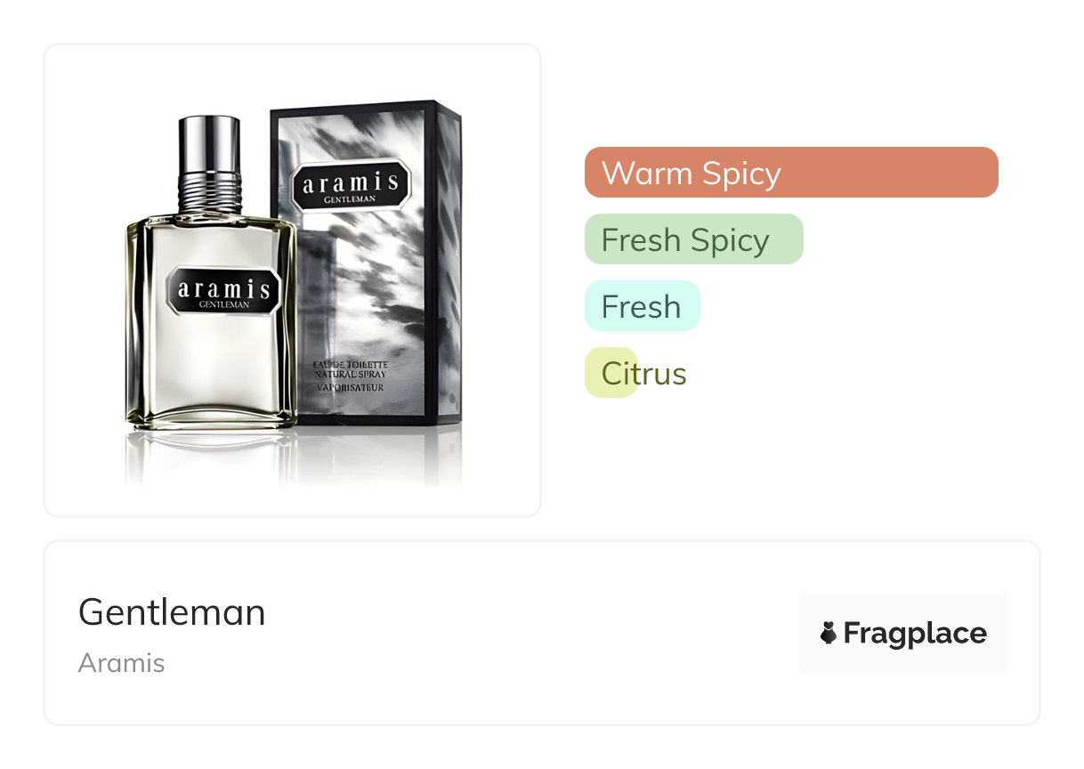
Task: Click the Citrus label text
Action: tap(644, 373)
